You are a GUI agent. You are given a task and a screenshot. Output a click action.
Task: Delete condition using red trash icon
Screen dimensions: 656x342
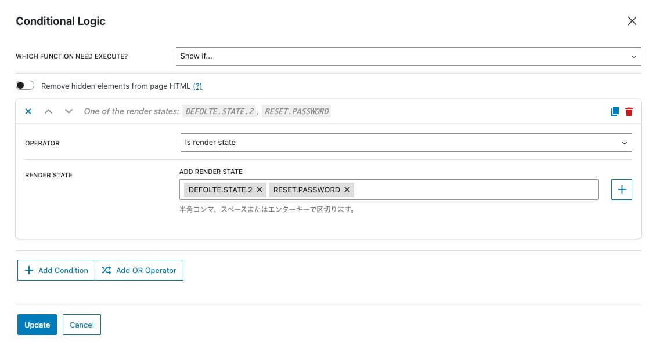click(x=629, y=111)
